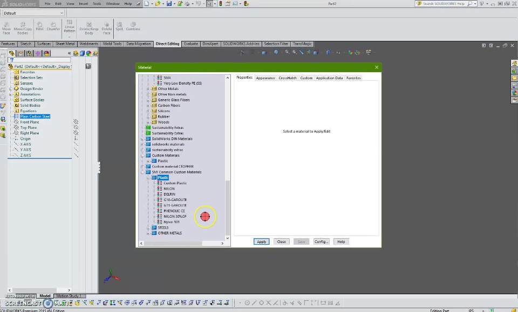Expand the Carbon Fibers category
The height and width of the screenshot is (312, 518).
tap(148, 106)
